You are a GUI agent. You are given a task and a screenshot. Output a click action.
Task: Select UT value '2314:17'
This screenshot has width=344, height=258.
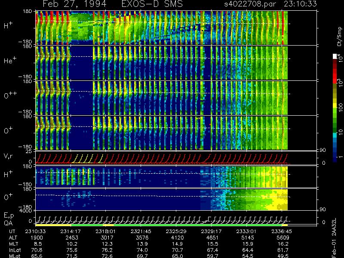click(71, 231)
